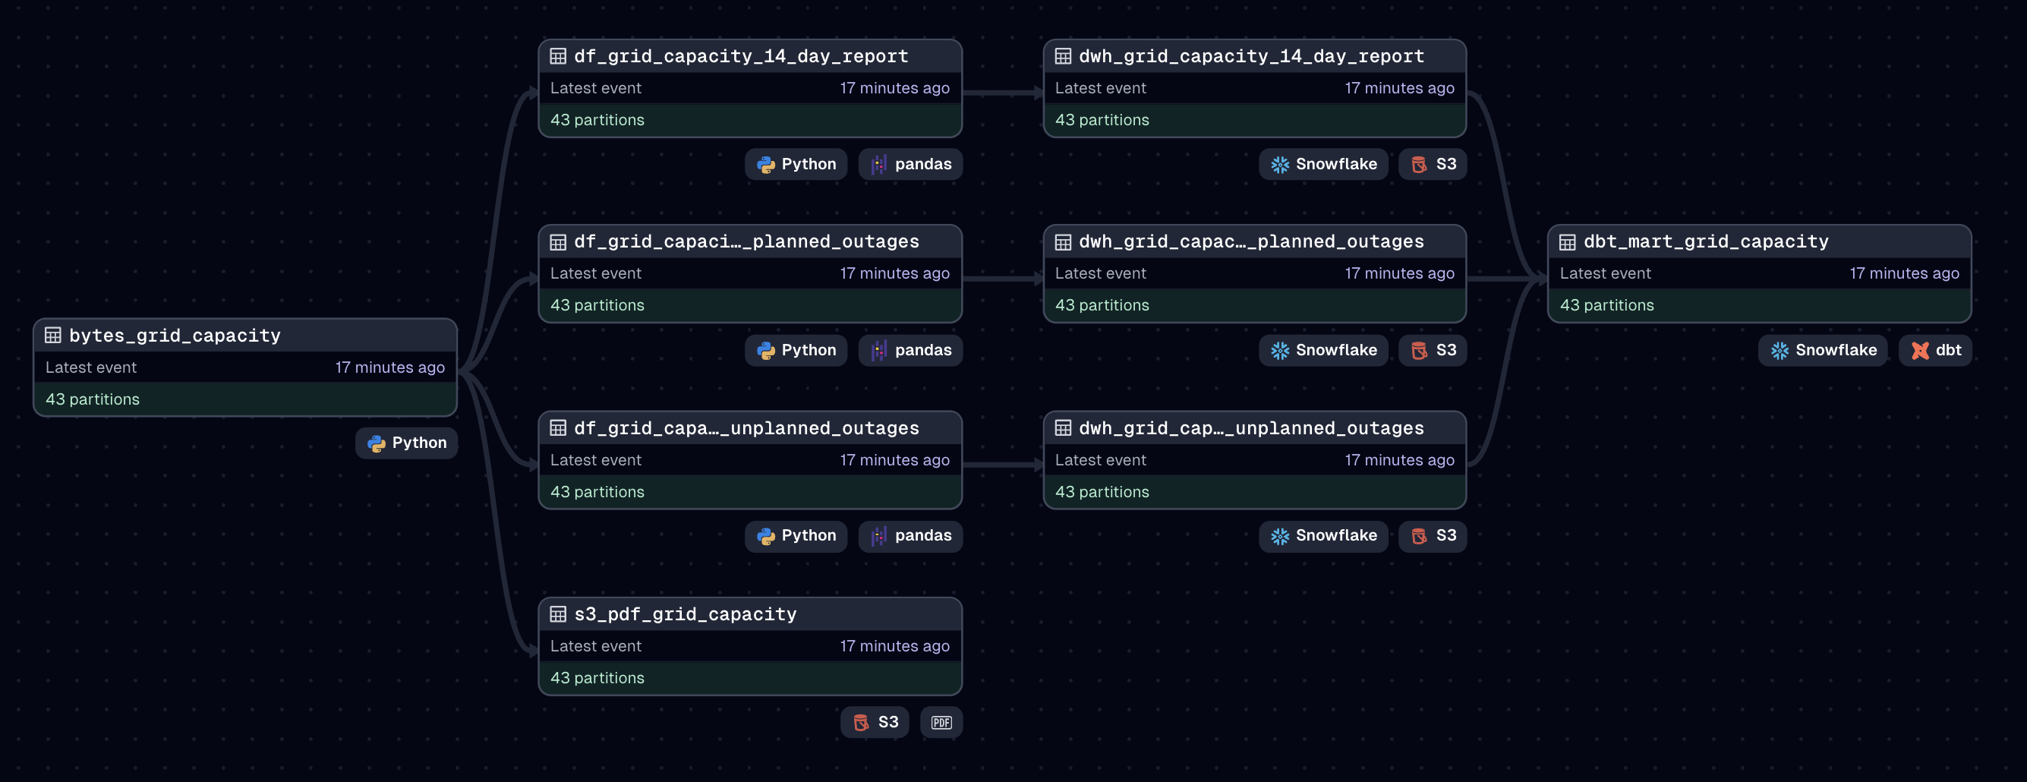
Task: Click the Python tag under df planned_outages node
Action: tap(796, 350)
